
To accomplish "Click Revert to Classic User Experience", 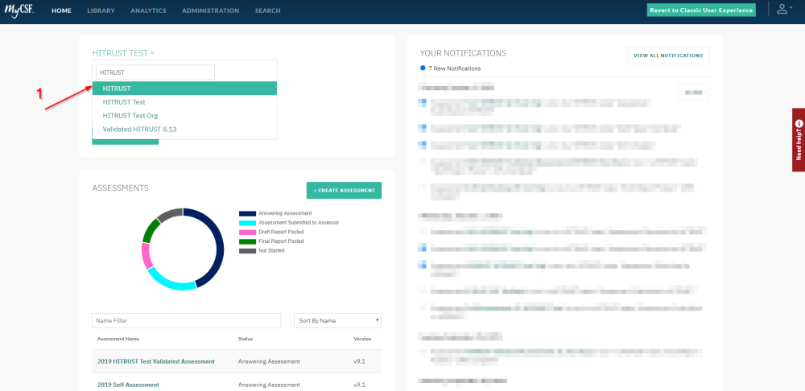I will pos(701,10).
